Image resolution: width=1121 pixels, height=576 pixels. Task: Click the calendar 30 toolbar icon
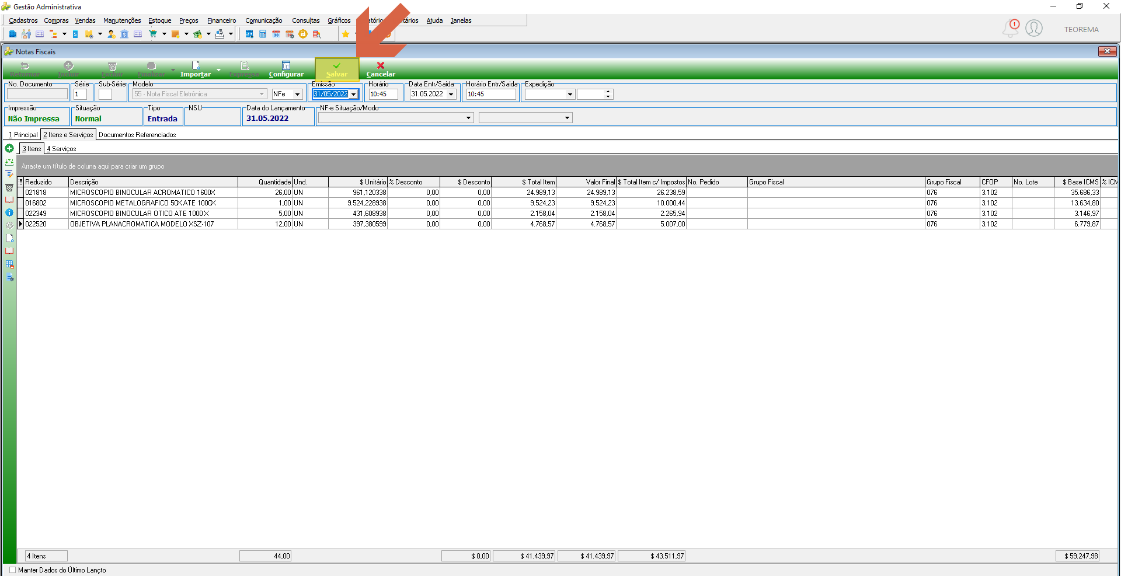pyautogui.click(x=276, y=34)
